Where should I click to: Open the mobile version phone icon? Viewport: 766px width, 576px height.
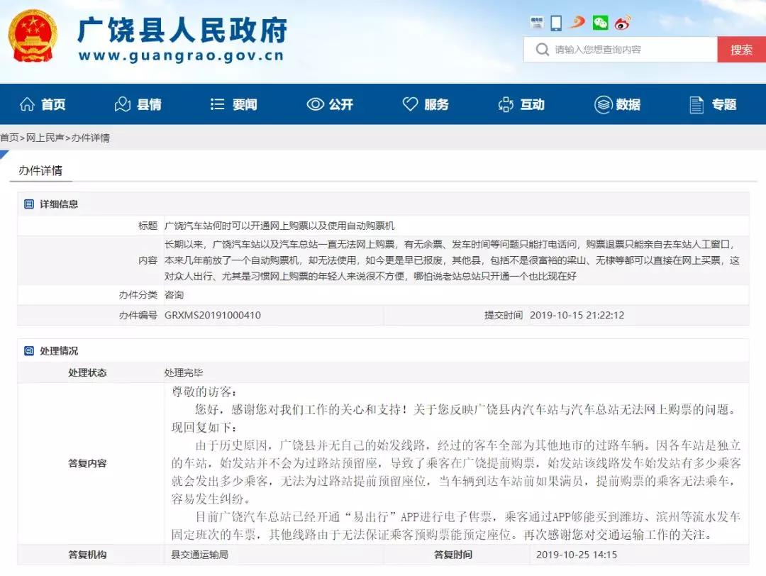pos(556,23)
